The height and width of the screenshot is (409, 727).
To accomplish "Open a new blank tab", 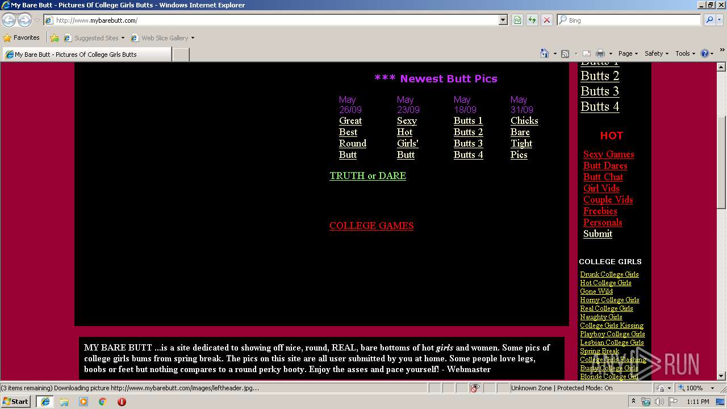I will pyautogui.click(x=181, y=55).
